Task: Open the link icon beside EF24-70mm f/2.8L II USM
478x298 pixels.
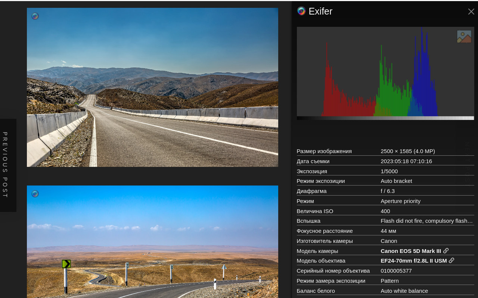Action: pyautogui.click(x=451, y=260)
